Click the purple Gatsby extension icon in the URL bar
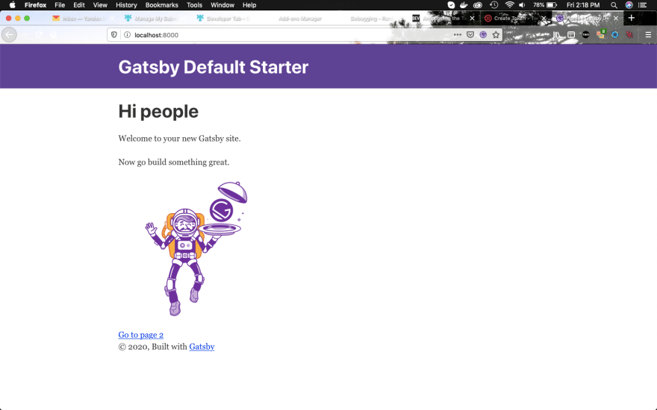Screen dimensions: 657x410 pos(483,35)
